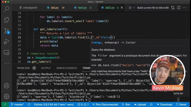
Task: Synchronize changes with the sync icon
Action: [x=29, y=104]
